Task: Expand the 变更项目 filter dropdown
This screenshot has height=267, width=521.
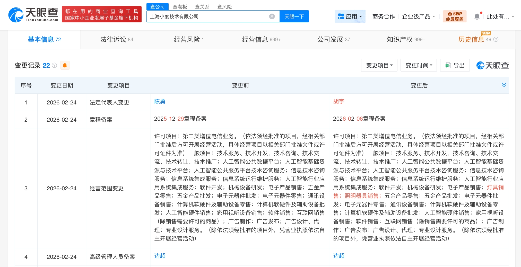Action: click(x=379, y=65)
